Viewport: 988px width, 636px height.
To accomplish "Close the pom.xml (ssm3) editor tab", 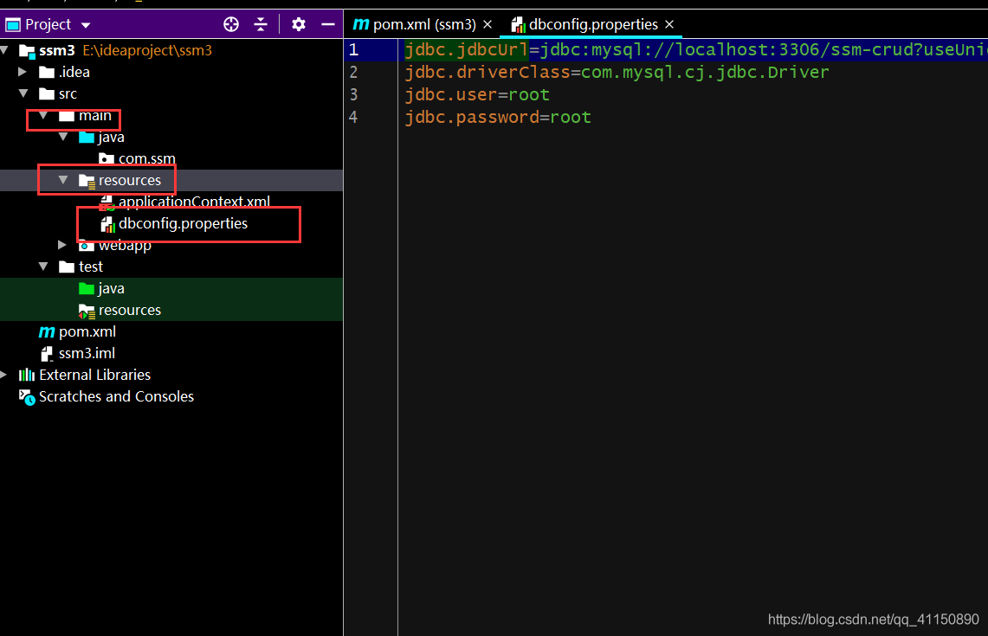I will pos(488,24).
